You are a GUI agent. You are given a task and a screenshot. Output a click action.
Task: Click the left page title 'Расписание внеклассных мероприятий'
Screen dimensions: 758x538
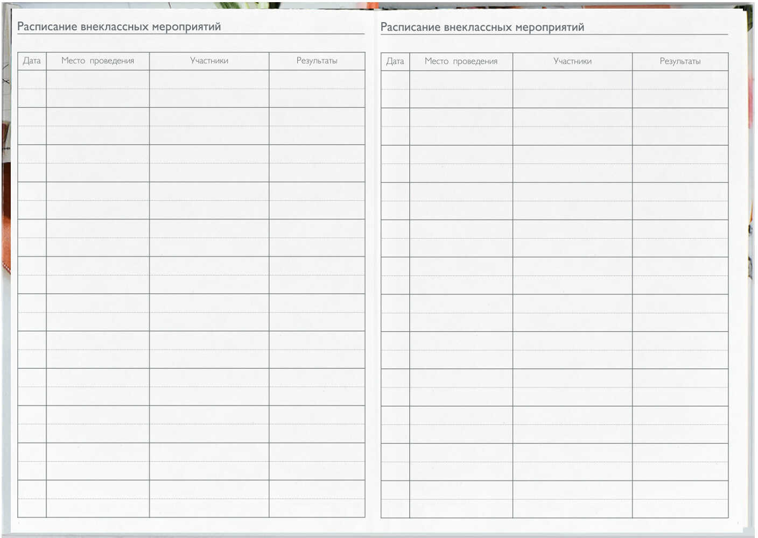point(119,26)
